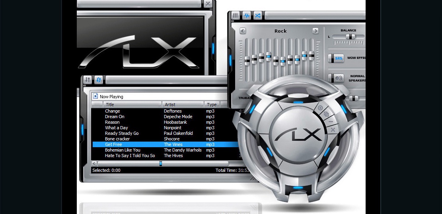Toggle the SRS WOW Effect switch
The width and height of the screenshot is (442, 214).
coord(336,58)
